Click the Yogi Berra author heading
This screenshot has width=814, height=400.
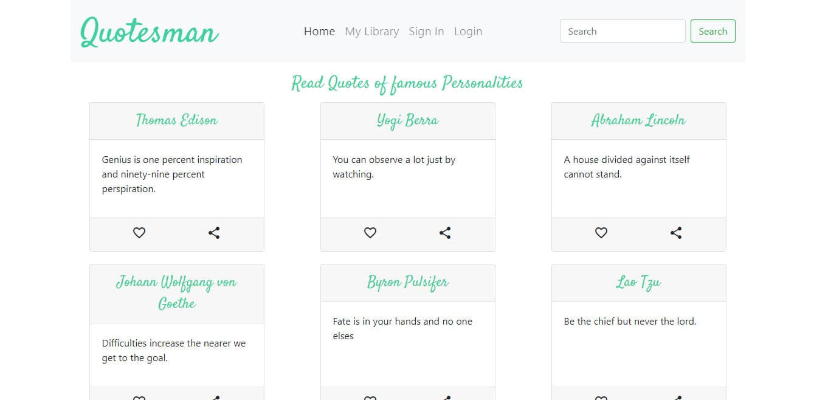[407, 120]
